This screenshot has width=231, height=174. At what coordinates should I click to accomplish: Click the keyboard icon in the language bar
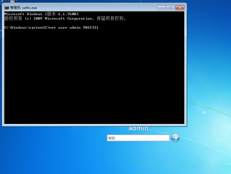(x=12, y=1)
